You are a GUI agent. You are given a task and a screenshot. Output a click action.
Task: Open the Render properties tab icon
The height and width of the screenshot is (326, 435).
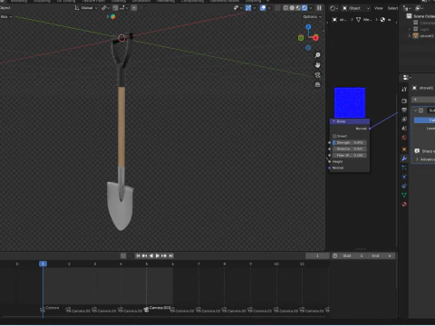click(x=404, y=101)
